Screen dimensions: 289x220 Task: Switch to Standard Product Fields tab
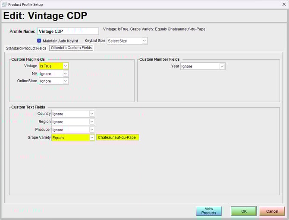(26, 48)
